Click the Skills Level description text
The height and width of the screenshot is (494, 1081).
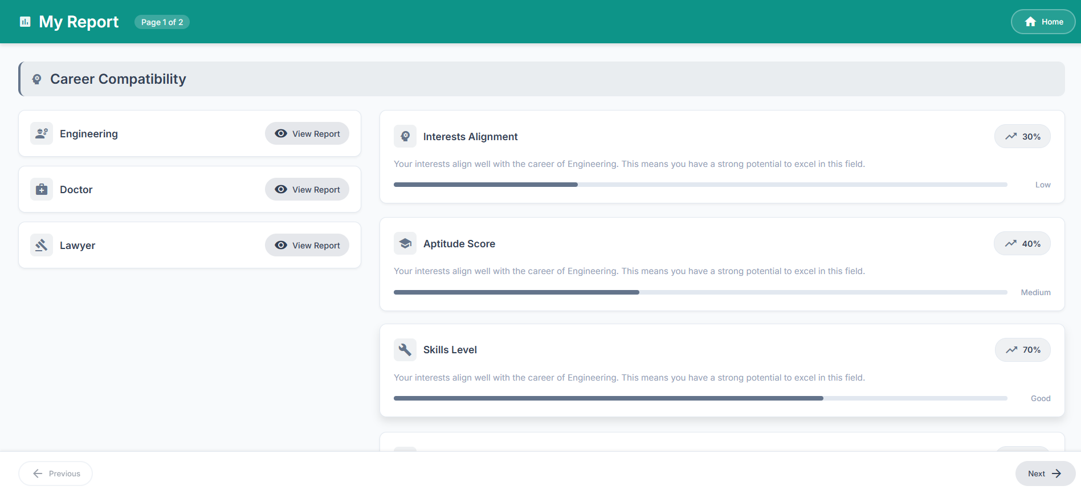[x=629, y=377]
